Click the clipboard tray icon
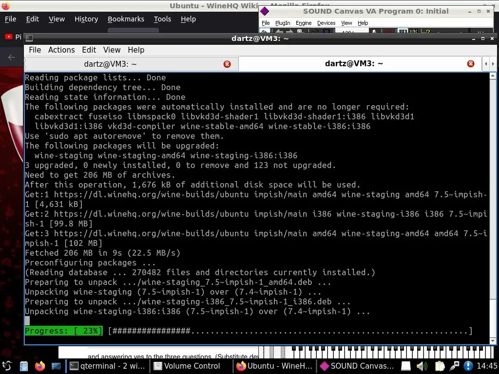The height and width of the screenshot is (374, 499). (440, 366)
